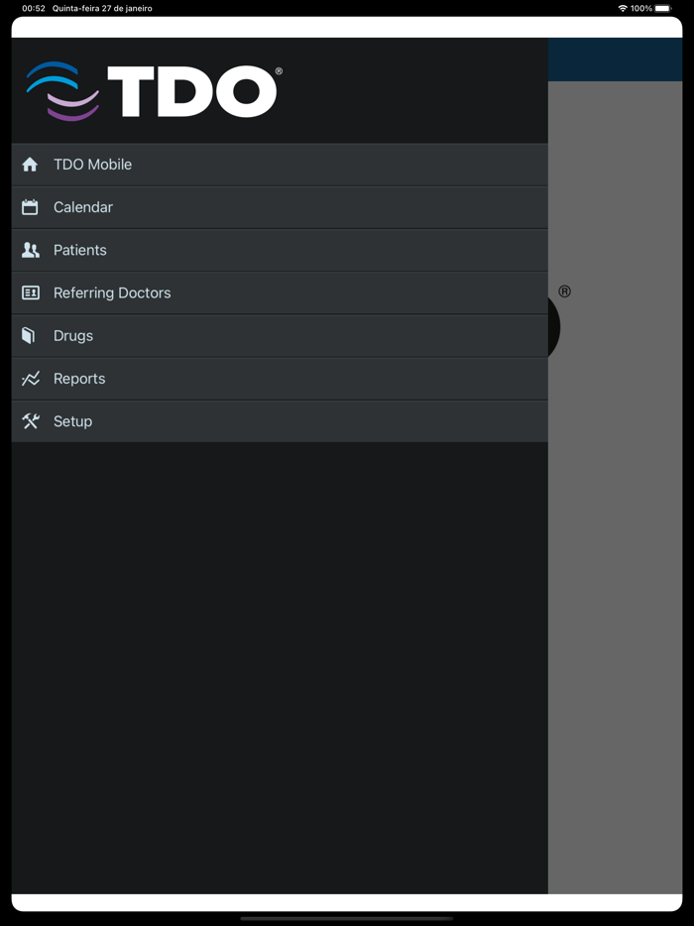This screenshot has height=926, width=694.
Task: Show the Reports section
Action: (79, 379)
